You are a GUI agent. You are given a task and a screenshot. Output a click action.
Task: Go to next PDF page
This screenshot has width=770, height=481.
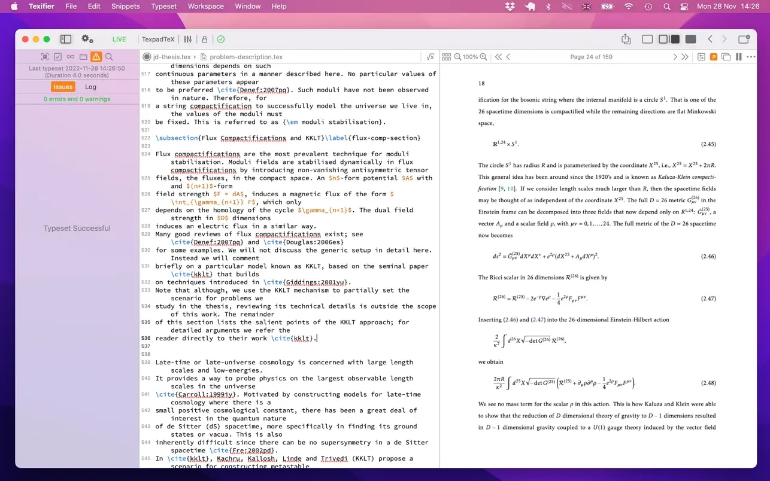click(x=675, y=57)
